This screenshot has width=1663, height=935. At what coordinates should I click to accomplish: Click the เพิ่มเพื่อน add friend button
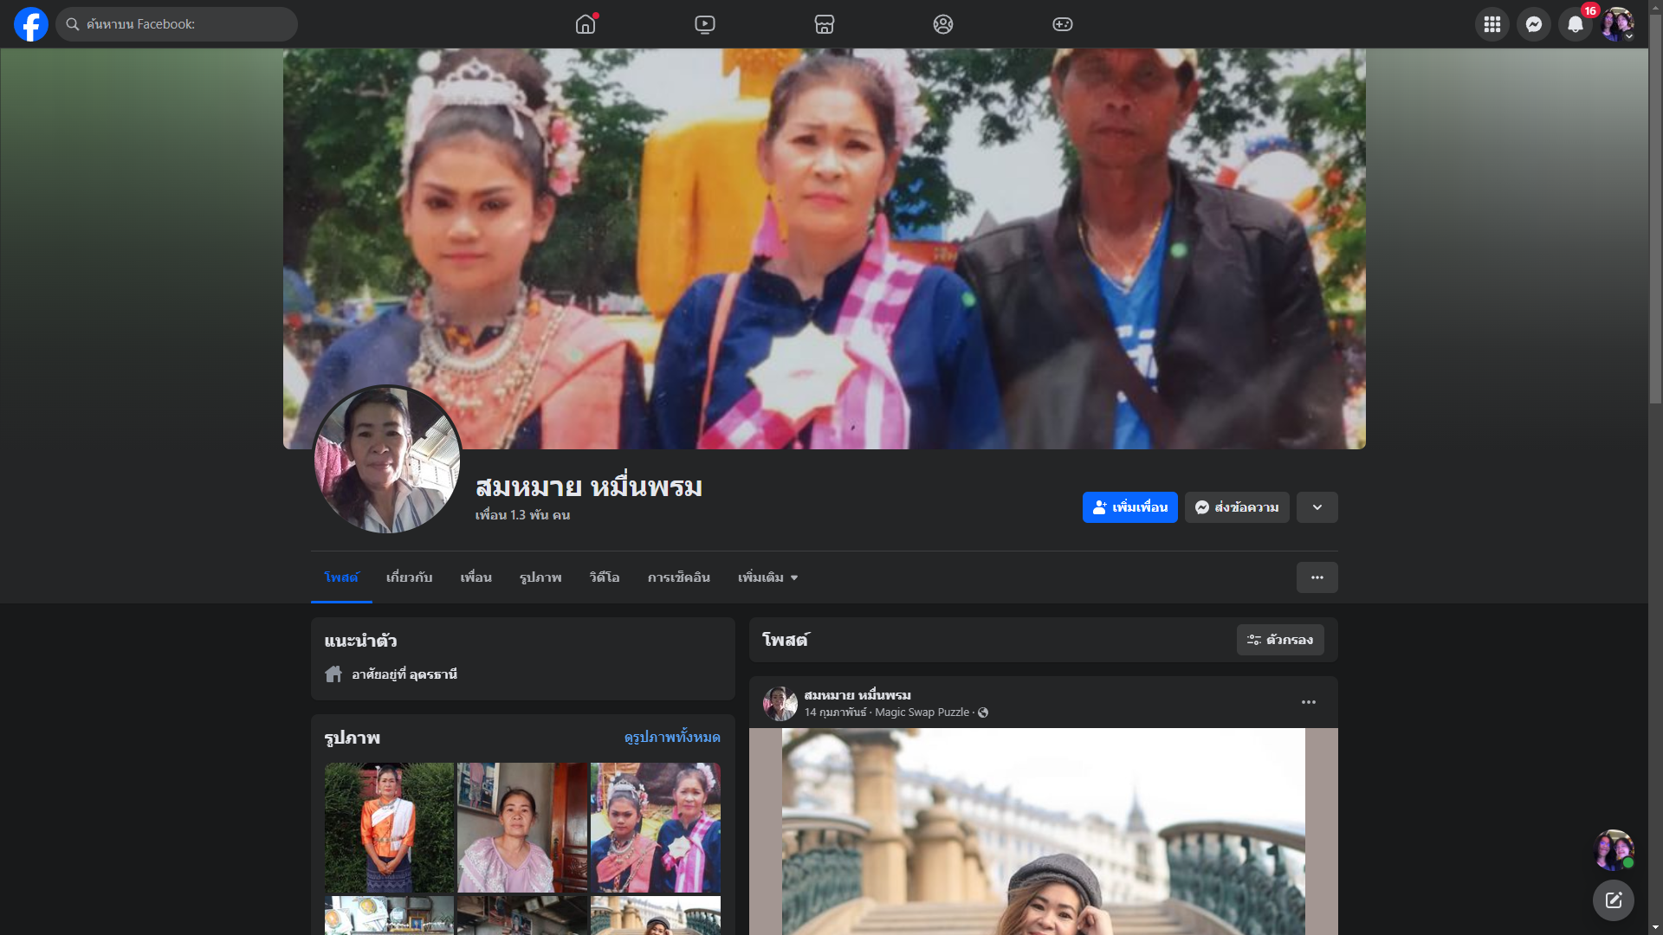1129,507
